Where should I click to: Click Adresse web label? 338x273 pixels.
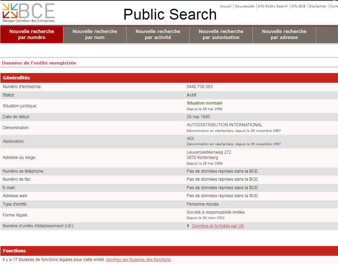[15, 196]
